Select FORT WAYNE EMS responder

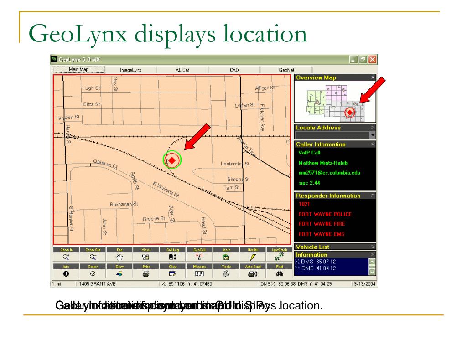pyautogui.click(x=322, y=234)
